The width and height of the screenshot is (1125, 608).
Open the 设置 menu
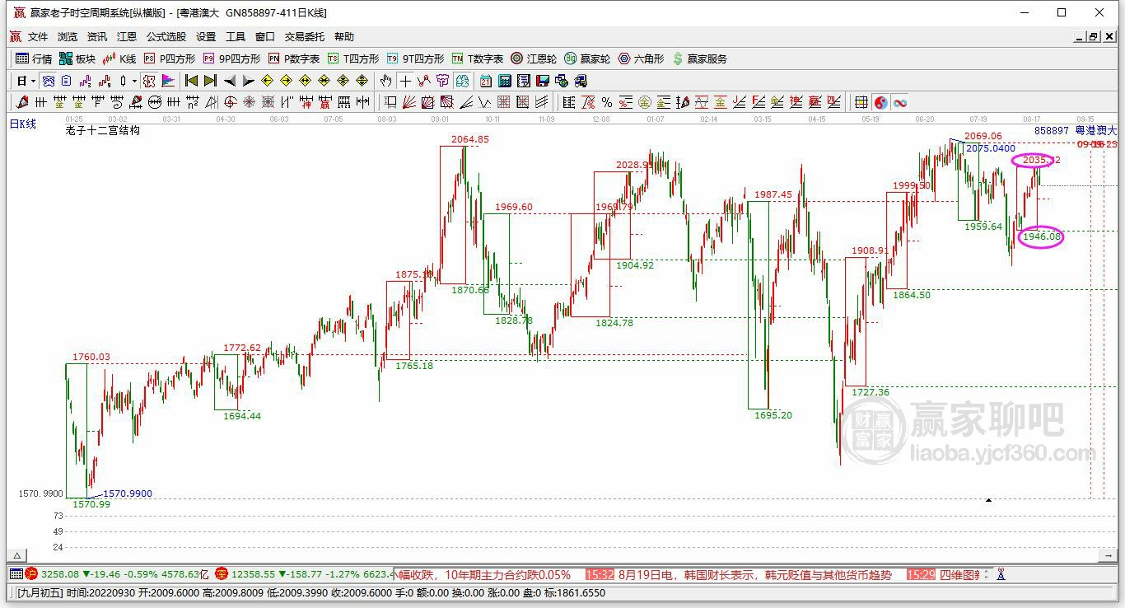(206, 36)
